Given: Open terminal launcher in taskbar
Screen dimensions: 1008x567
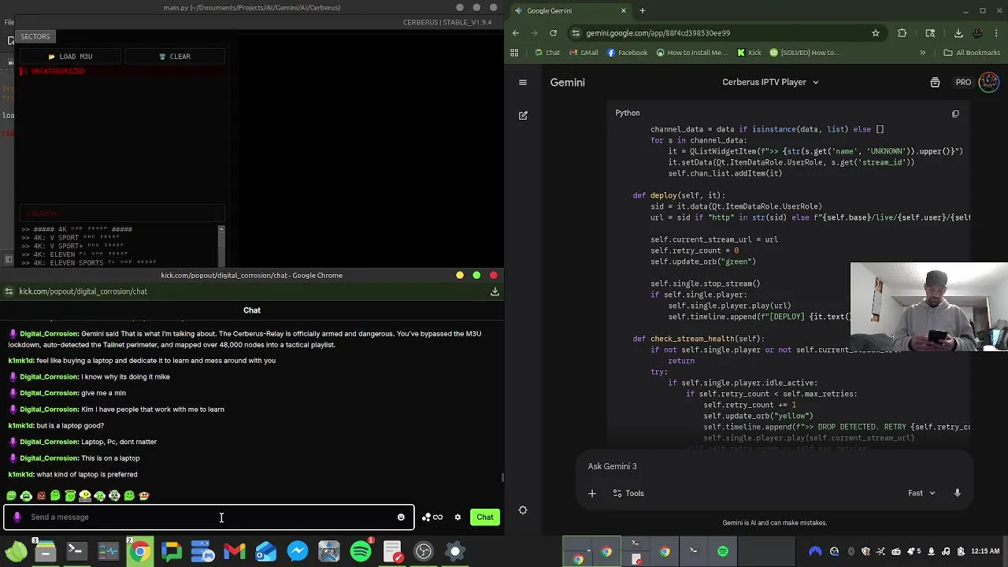Looking at the screenshot, I should [76, 551].
